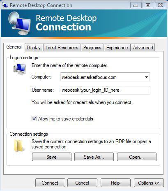168x192 pixels.
Task: Click the User name input field
Action: [x=106, y=90]
